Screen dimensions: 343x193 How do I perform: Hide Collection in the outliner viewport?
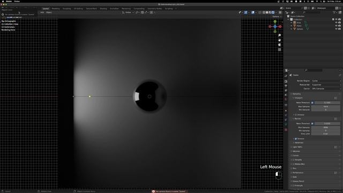336,19
